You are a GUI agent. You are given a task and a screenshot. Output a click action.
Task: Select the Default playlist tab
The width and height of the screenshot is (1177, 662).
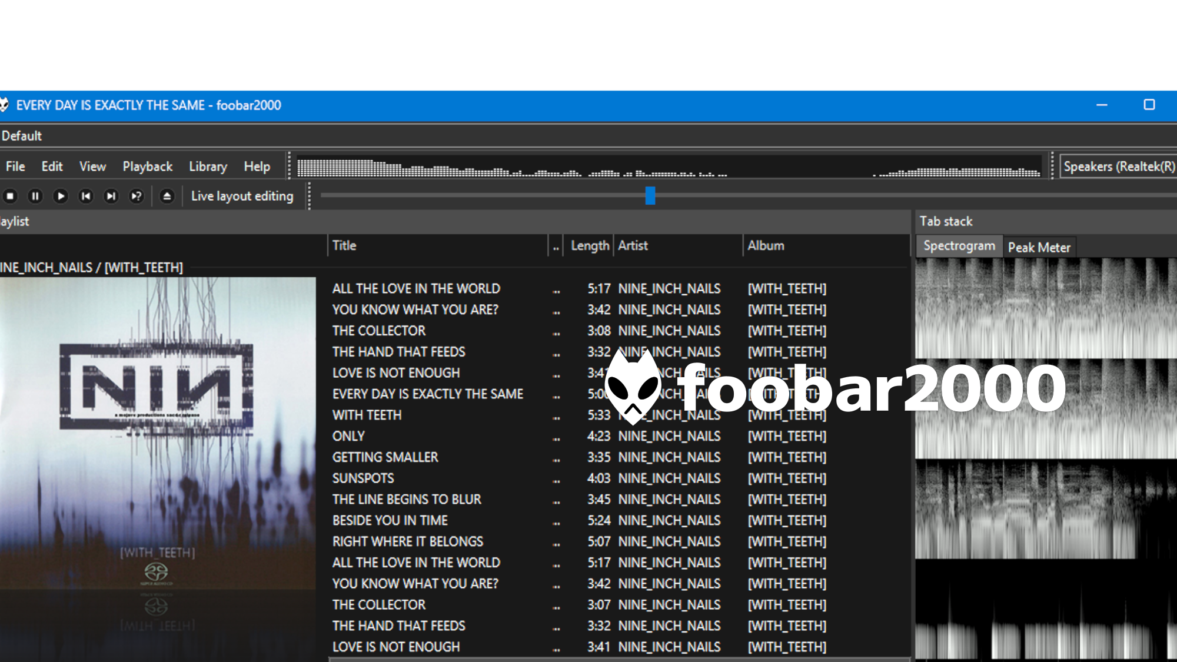[21, 136]
